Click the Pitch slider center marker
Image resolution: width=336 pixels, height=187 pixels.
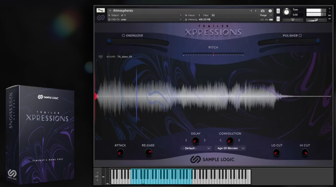tap(213, 53)
